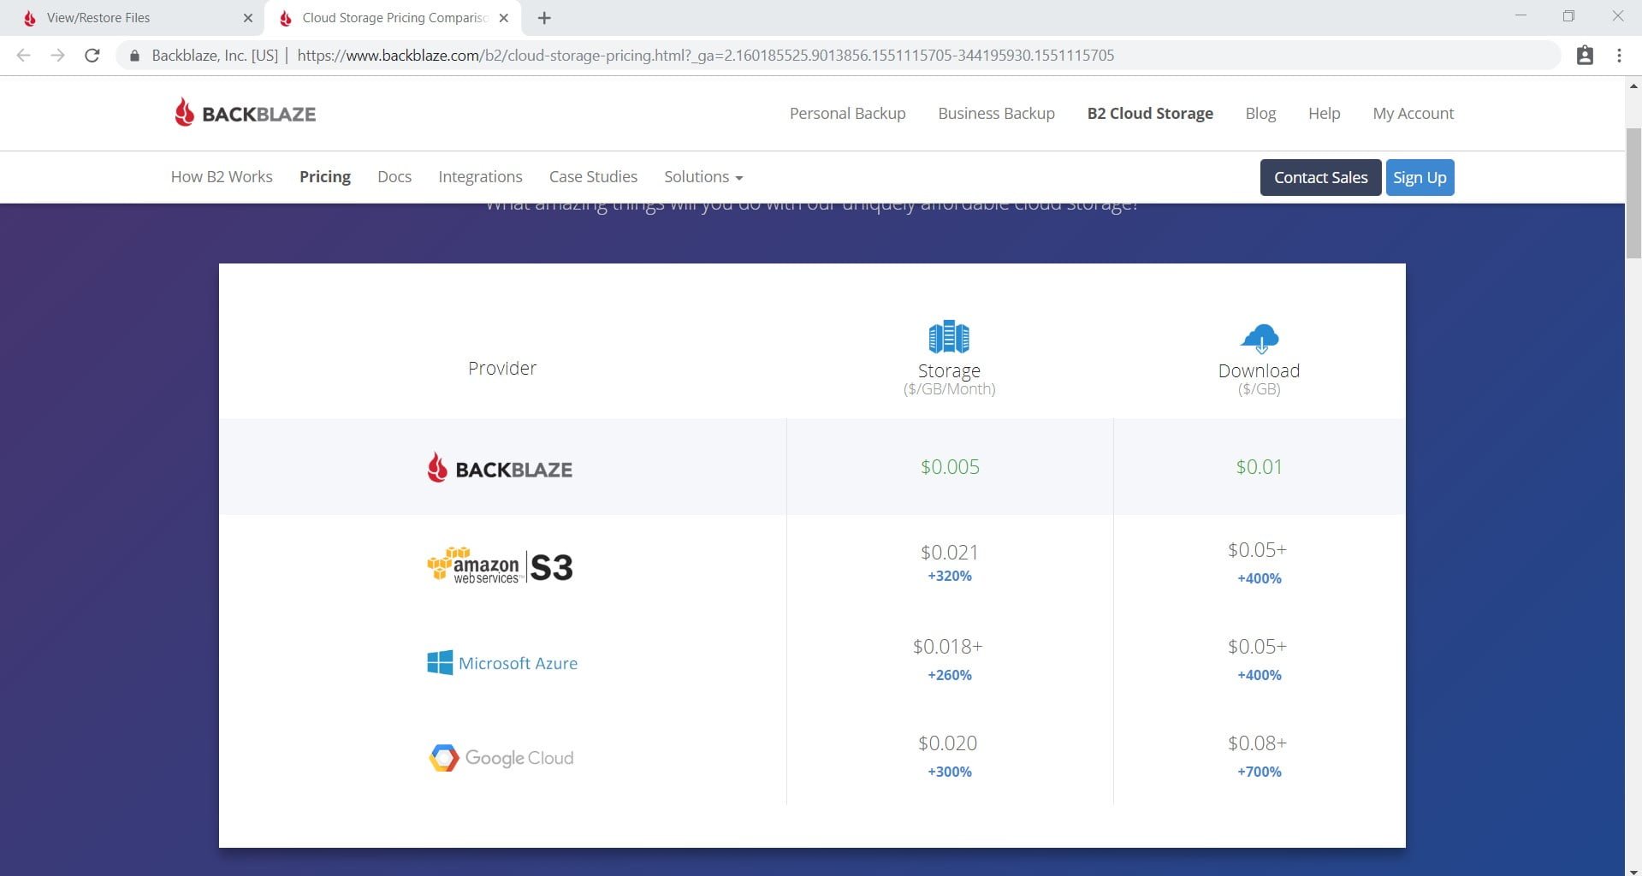The image size is (1642, 876).
Task: Click the Download cloud icon in table header
Action: pyautogui.click(x=1260, y=338)
